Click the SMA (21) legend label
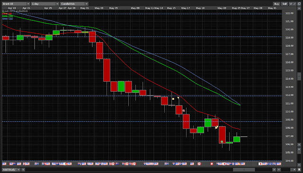This screenshot has height=173, width=303. point(8,19)
